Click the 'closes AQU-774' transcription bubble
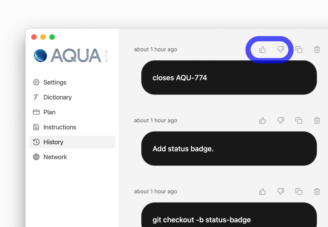 (229, 78)
